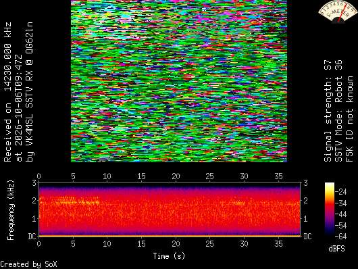Image resolution: width=358 pixels, height=269 pixels.
Task: Click the timestamp '2026-10-06T09:47Z' line
Action: pos(18,108)
